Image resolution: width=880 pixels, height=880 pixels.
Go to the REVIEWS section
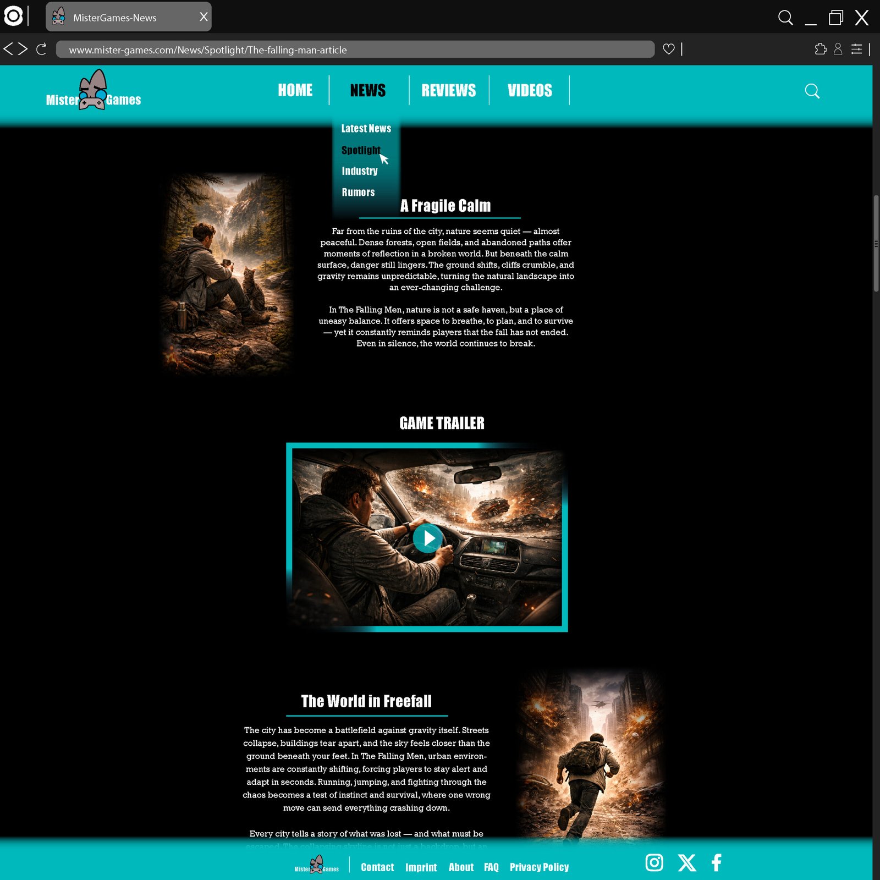point(448,90)
